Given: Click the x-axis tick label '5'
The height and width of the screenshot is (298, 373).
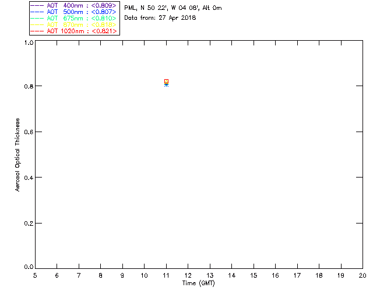Looking at the screenshot, I should 35,275.
